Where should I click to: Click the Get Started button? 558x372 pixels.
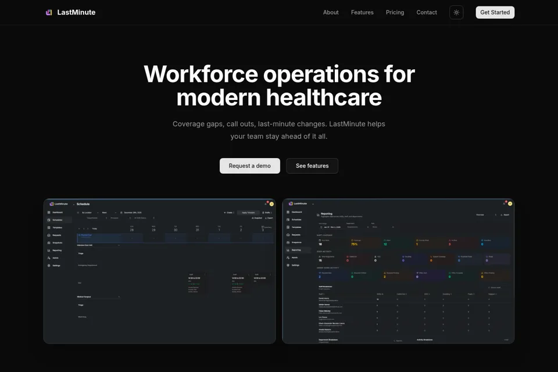495,12
